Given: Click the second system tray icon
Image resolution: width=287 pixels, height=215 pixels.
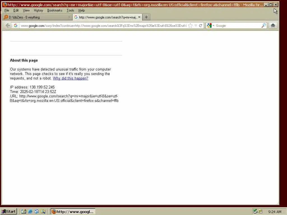Looking at the screenshot, I should click(x=260, y=211).
